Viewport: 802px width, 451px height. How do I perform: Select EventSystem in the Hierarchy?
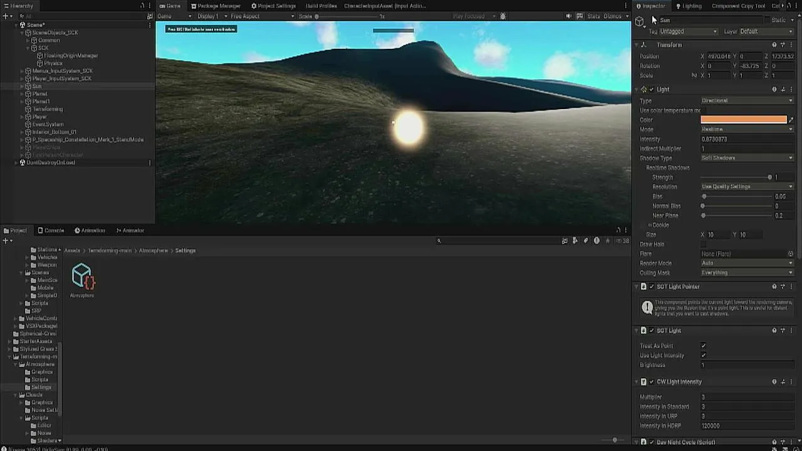(48, 124)
